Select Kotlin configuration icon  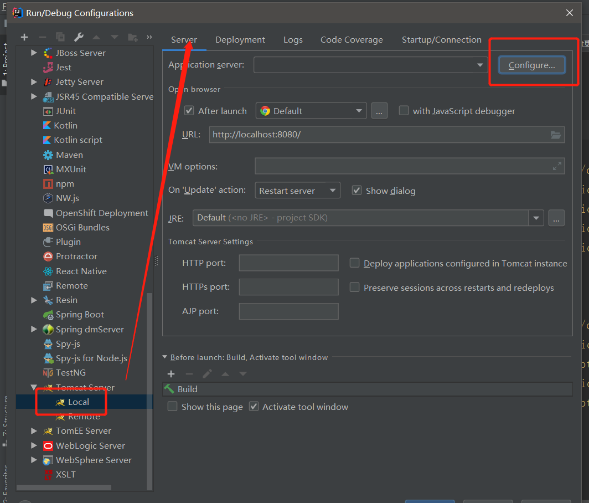coord(47,126)
